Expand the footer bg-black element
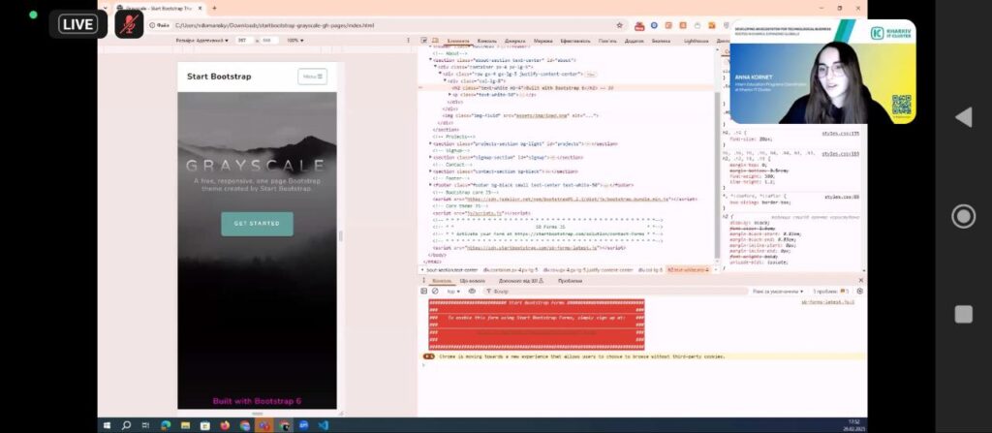Screen dimensions: 992x433 431,185
